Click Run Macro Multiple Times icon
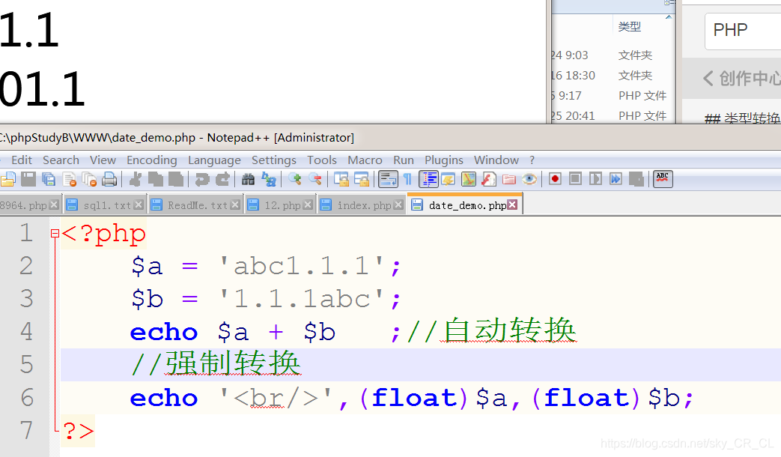 (616, 179)
